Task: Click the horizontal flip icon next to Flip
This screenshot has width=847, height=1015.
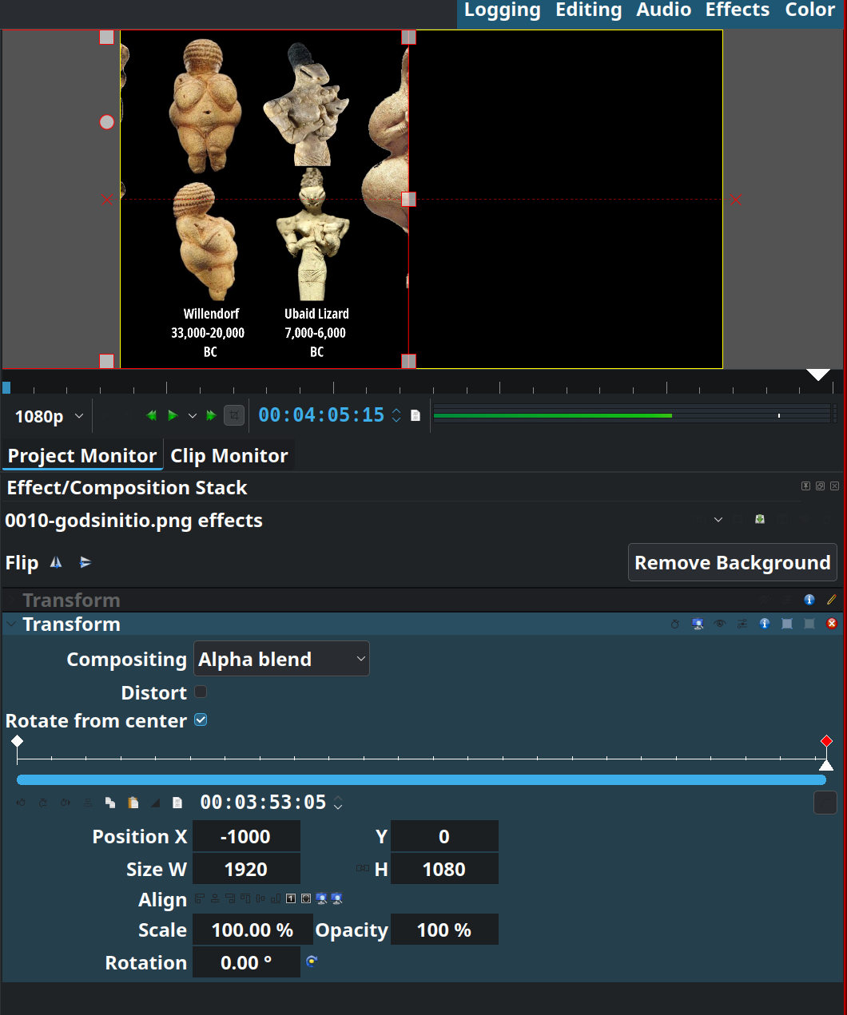Action: [x=56, y=563]
